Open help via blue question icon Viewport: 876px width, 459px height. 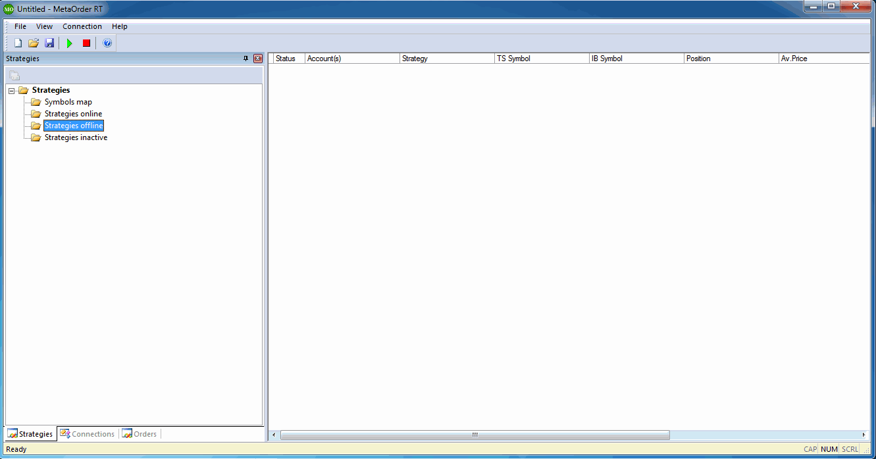pyautogui.click(x=107, y=43)
